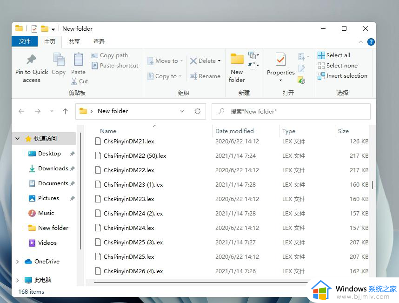
Task: Select file ChsPinyinDM24.lex
Action: 129,228
